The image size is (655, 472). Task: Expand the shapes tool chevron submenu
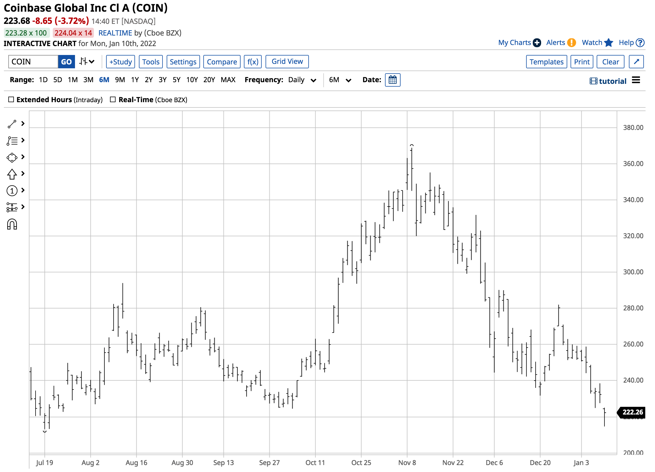[x=23, y=157]
